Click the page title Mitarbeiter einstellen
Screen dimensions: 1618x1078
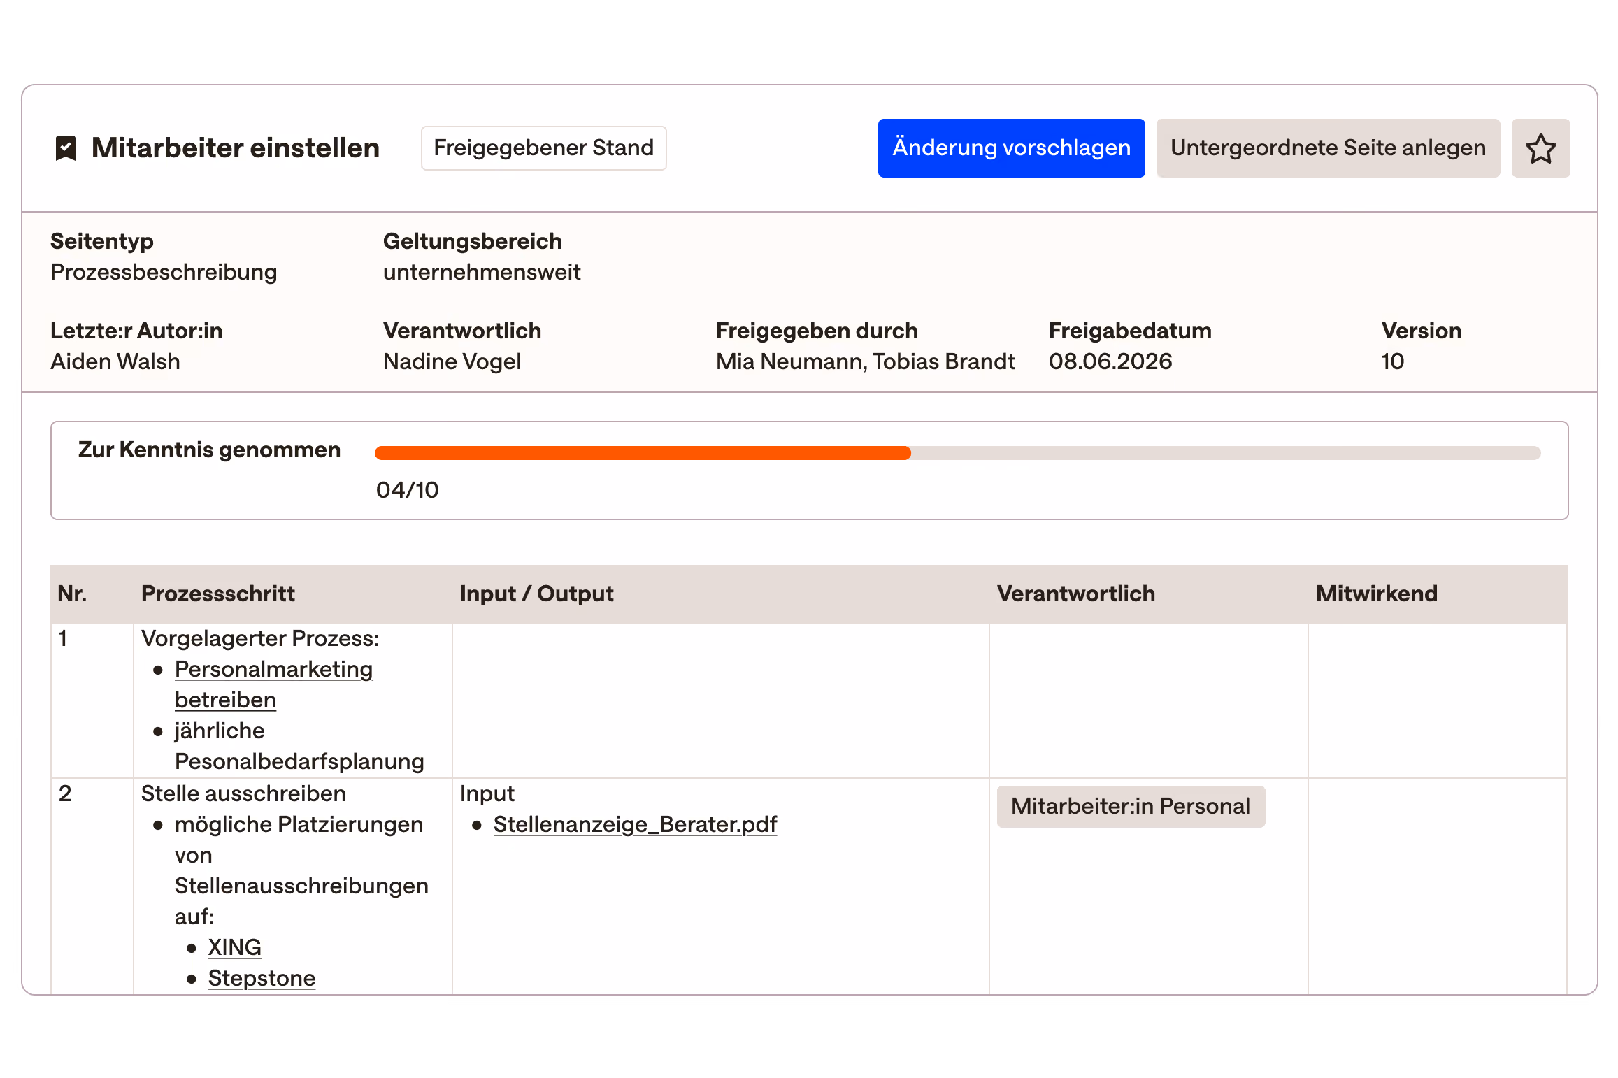point(236,148)
